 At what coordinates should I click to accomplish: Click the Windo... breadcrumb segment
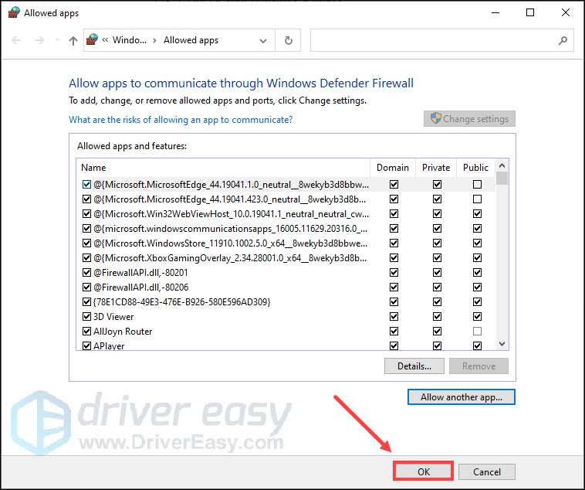click(130, 40)
